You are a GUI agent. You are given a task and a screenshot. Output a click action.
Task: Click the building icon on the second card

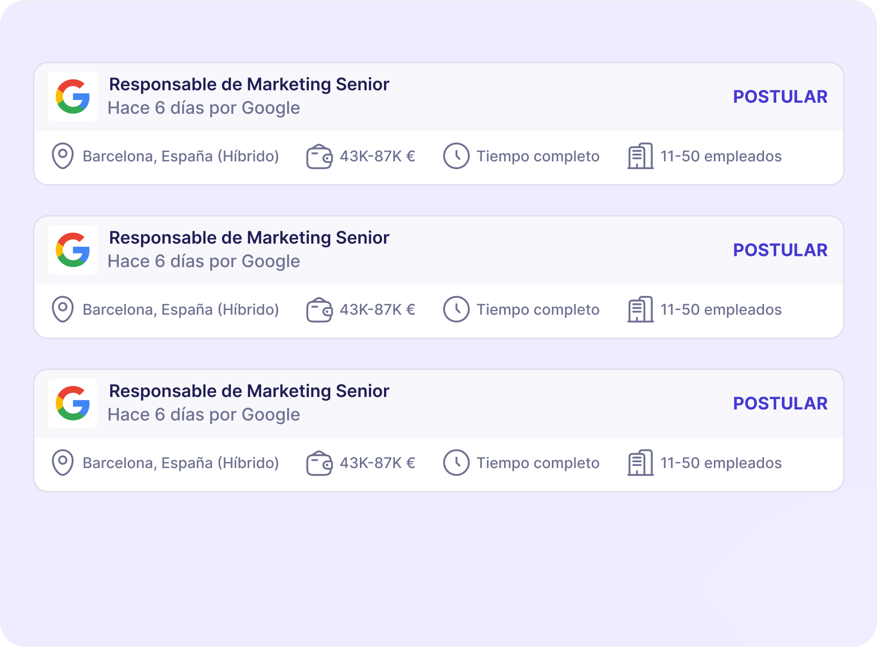coord(640,308)
